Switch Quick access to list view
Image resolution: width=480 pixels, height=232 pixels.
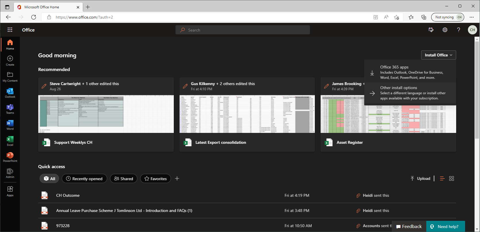coord(442,178)
